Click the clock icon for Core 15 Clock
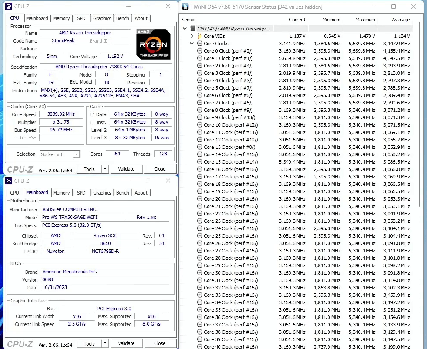This screenshot has height=349, width=427. point(200,162)
